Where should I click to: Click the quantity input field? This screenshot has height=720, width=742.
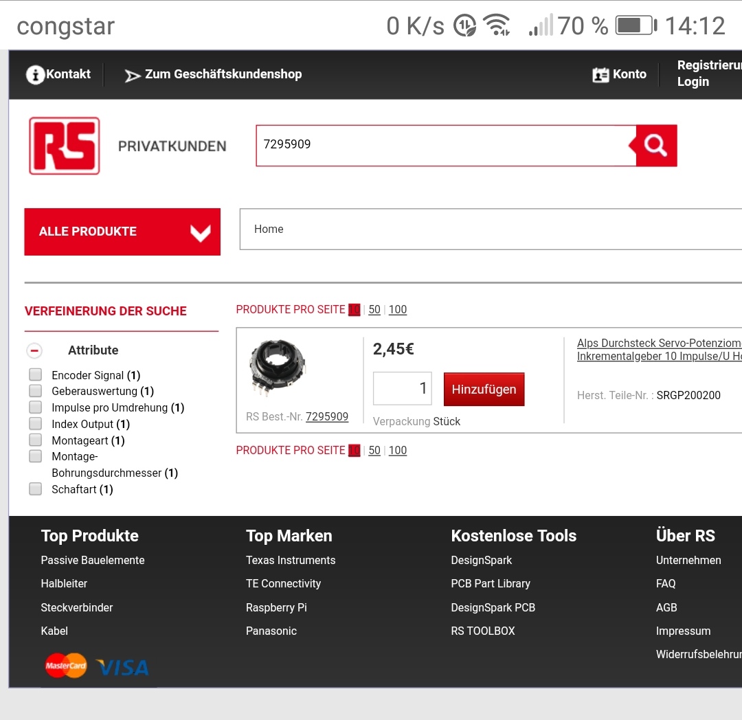402,389
